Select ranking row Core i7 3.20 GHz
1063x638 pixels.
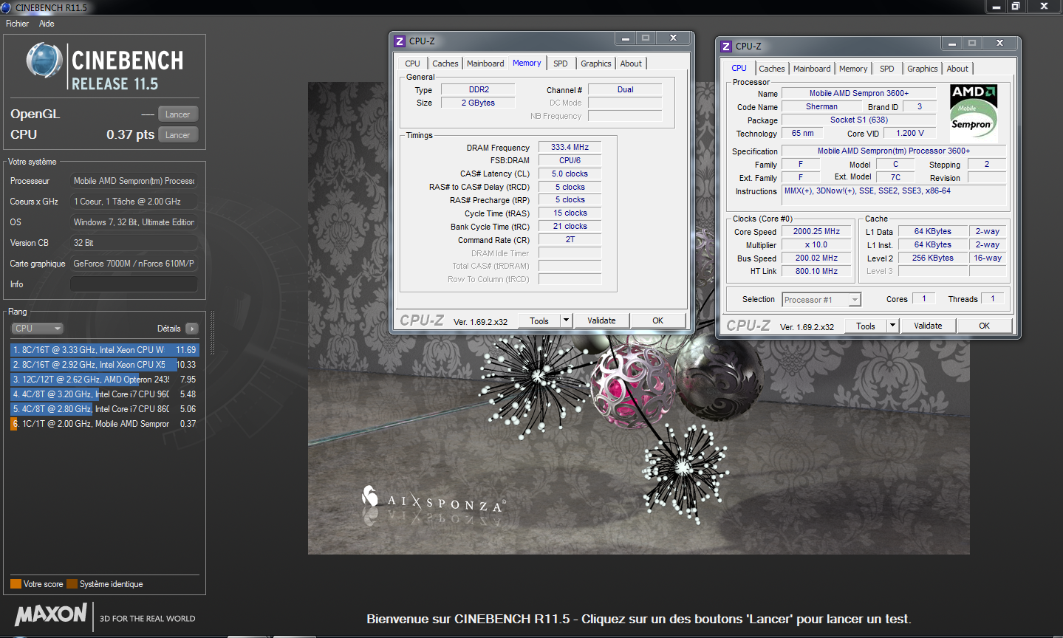click(x=104, y=394)
